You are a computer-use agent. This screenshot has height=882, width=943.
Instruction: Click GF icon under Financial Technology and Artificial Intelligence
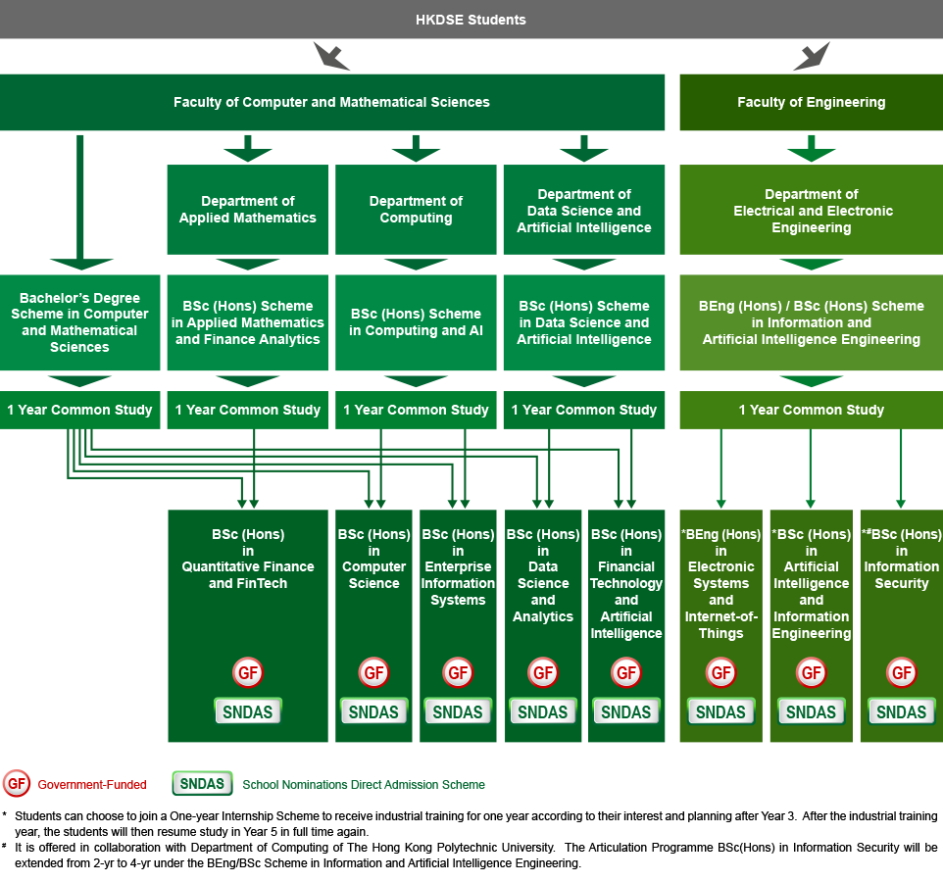[626, 672]
